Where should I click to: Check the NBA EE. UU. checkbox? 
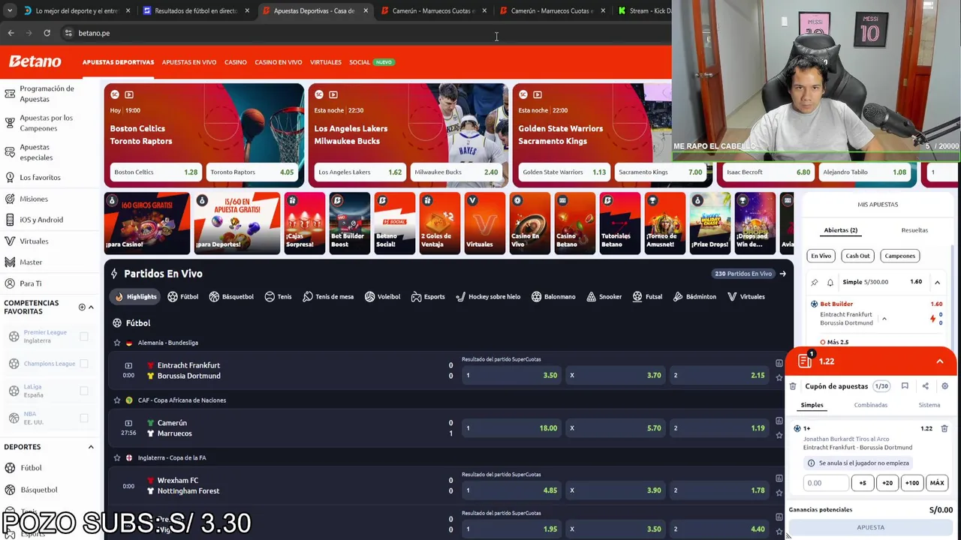tap(84, 418)
